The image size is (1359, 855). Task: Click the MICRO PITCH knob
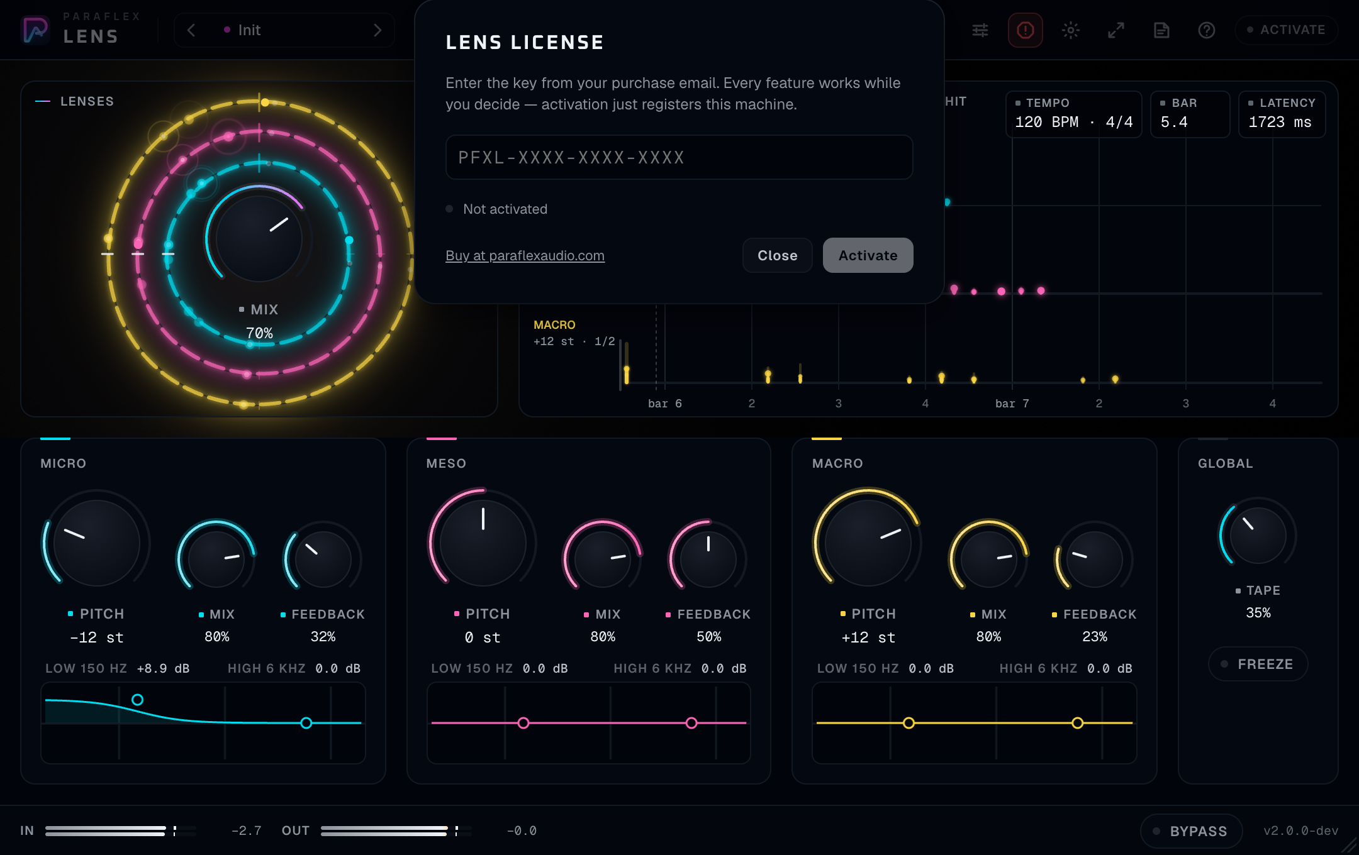tap(96, 543)
